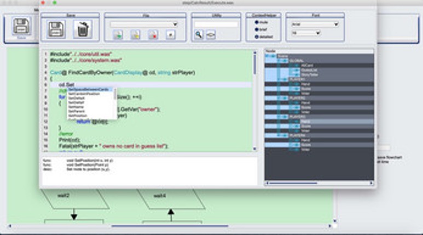Choose SetSpaceBetweenCards in autocomplete list

89,89
